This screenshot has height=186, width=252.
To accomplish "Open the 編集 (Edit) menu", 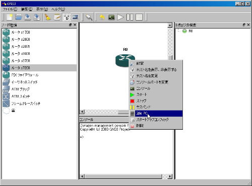I will pyautogui.click(x=27, y=9).
